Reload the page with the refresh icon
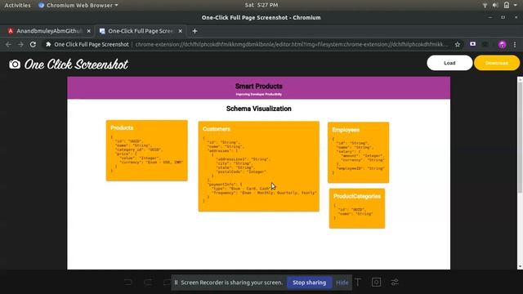 pyautogui.click(x=33, y=44)
